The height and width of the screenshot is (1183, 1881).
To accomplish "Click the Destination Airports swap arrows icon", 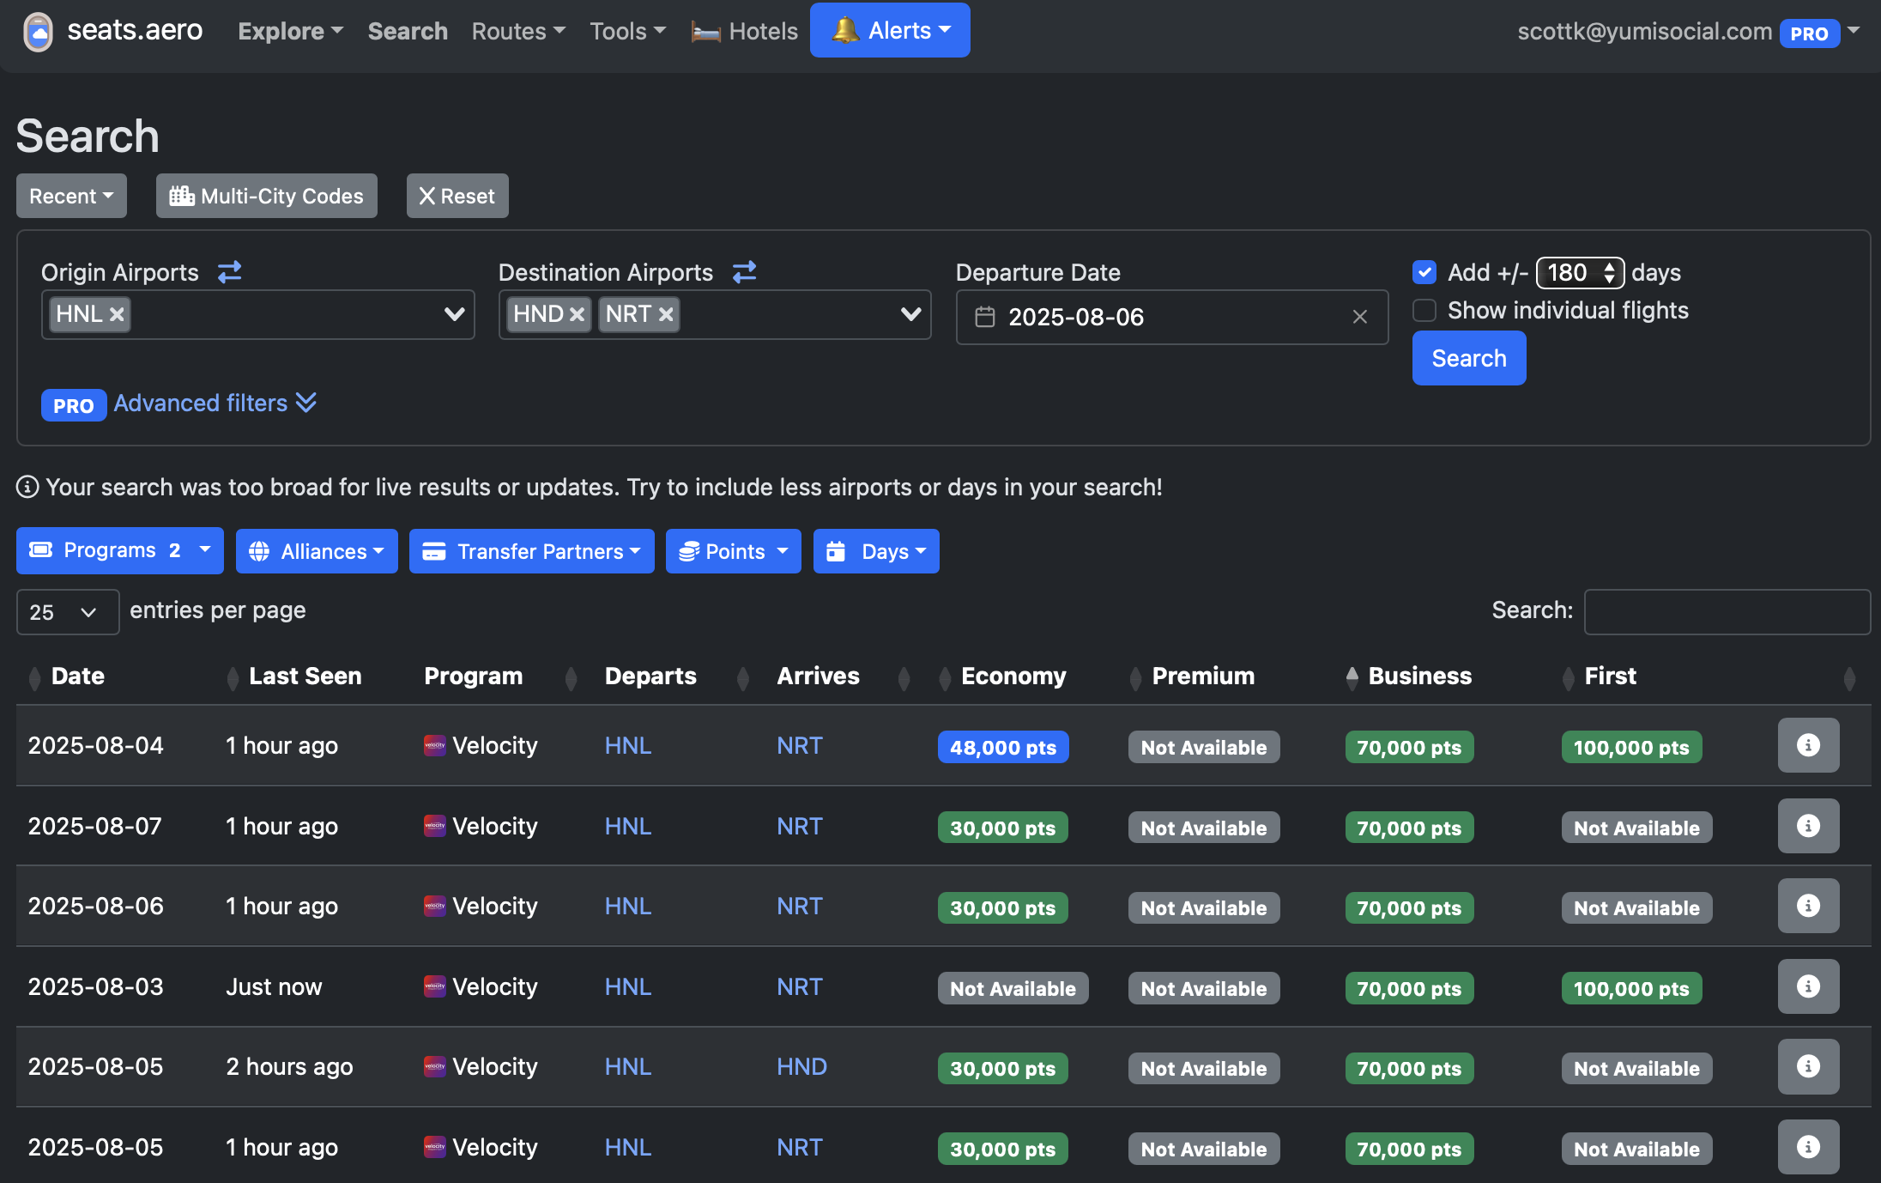I will [x=744, y=272].
